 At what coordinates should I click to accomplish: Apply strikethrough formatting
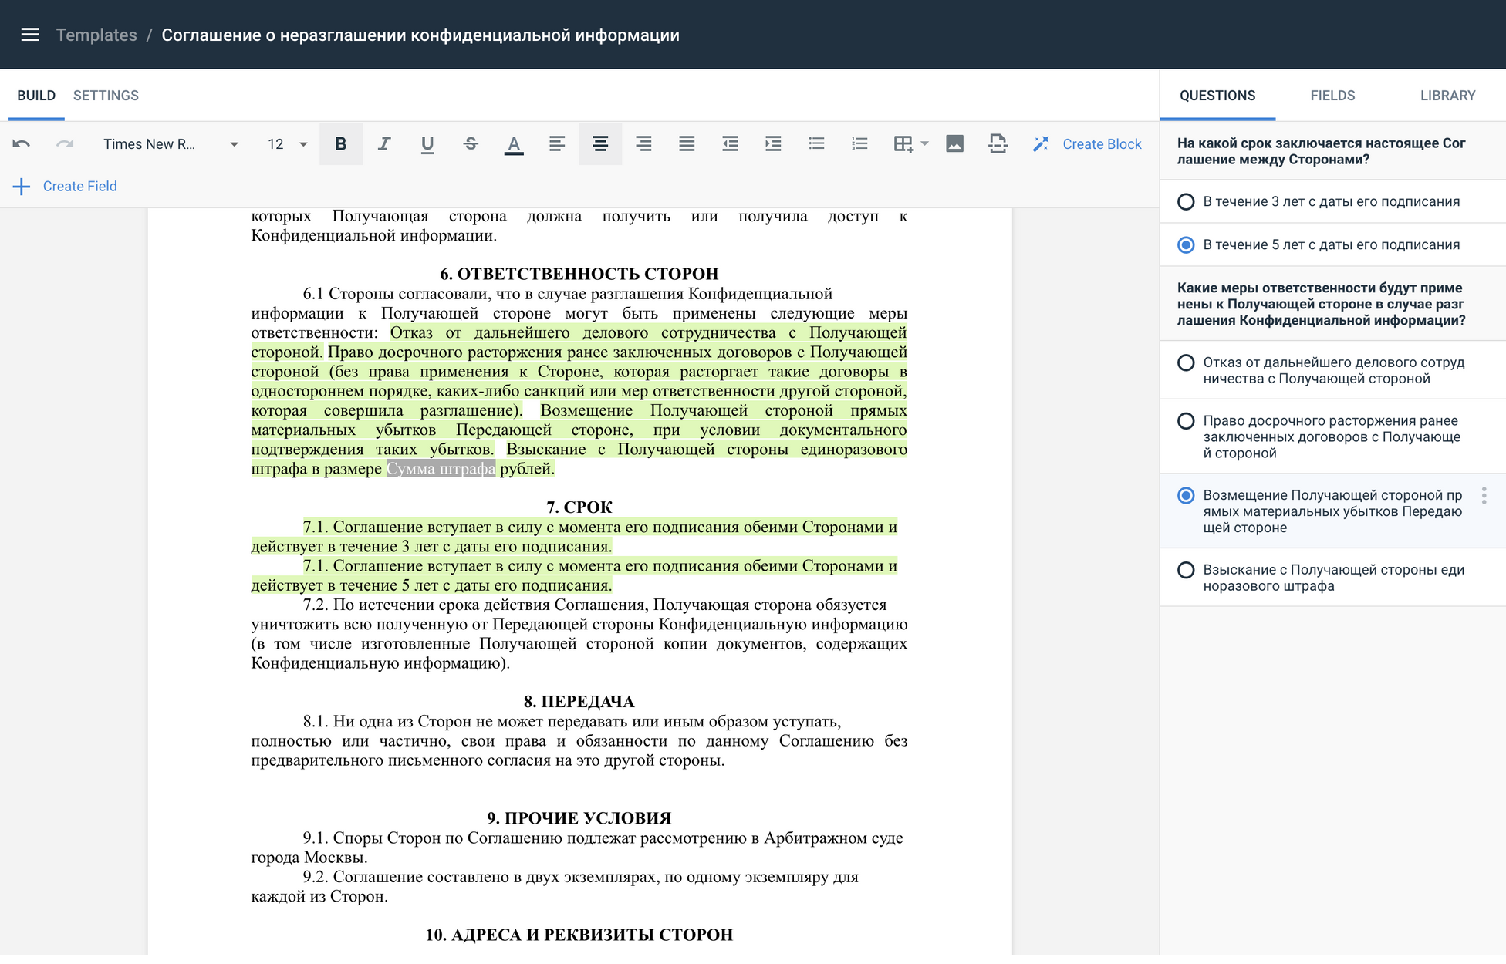(471, 144)
